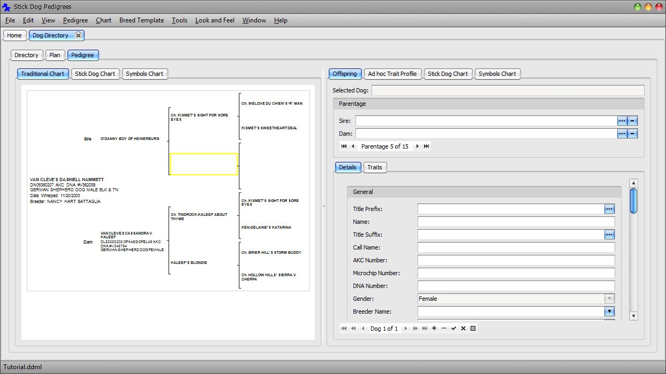Jump to the first parentage record

344,146
